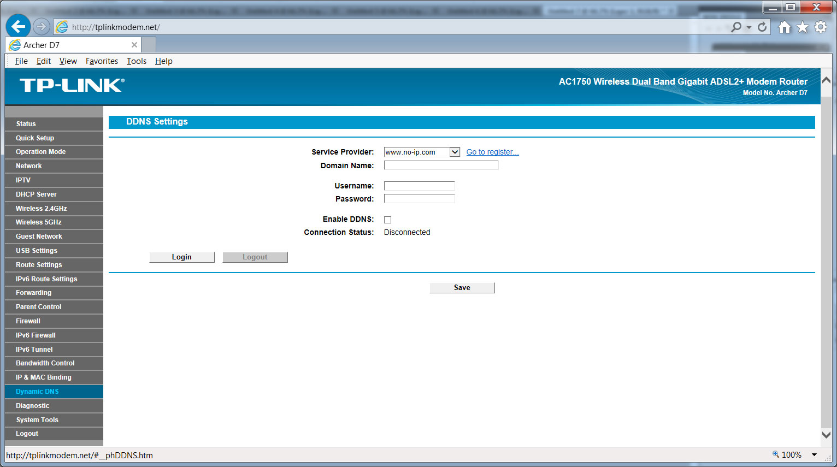Open Diagnostic in the sidebar
The width and height of the screenshot is (837, 467).
54,406
